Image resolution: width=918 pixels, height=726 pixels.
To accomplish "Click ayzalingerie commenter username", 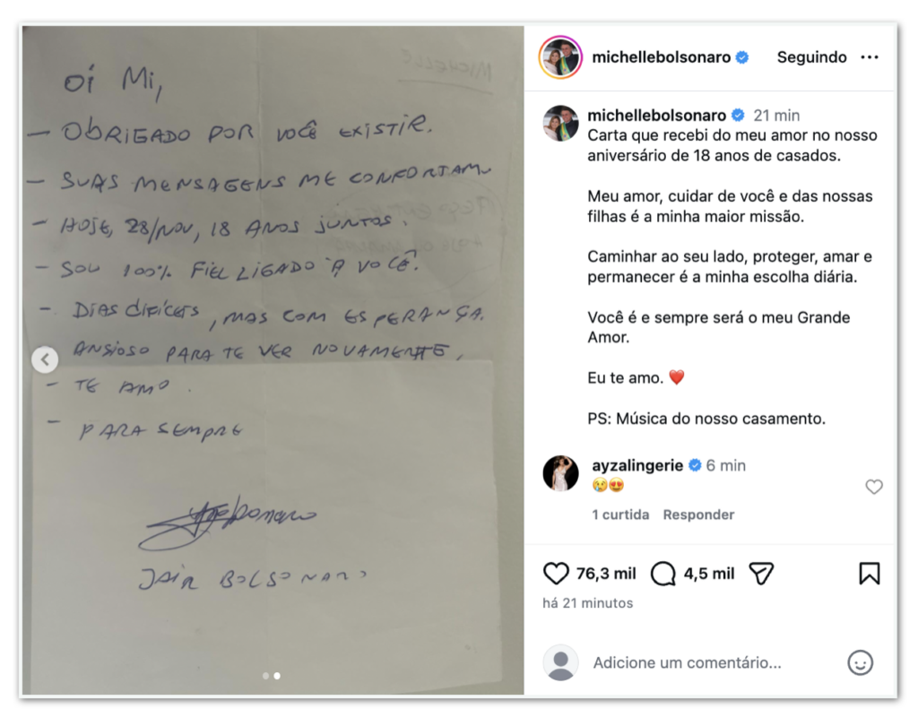I will (637, 465).
